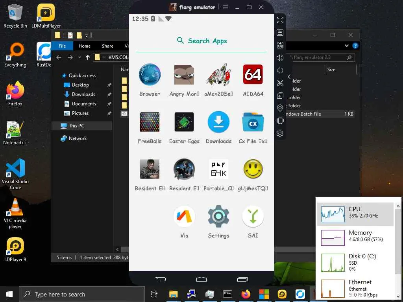Decrease emulator volume using lower speaker icon
Screen dimensions: 403x302
pos(280,70)
